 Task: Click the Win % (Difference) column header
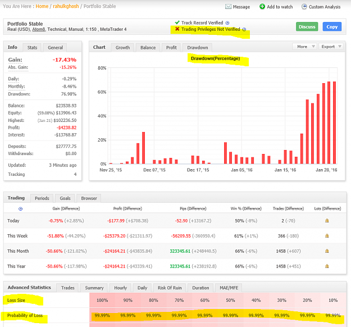point(246,208)
